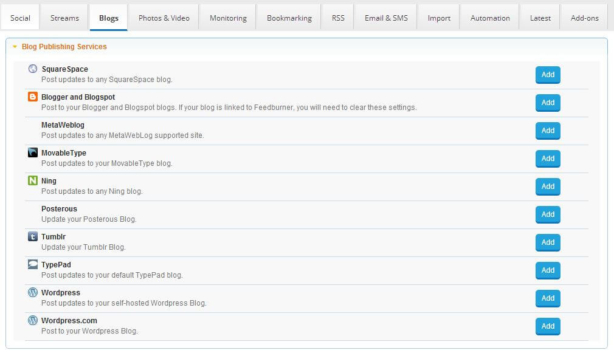Click 'Post updates to any MetaWebLog supported site.'
The image size is (614, 353).
(x=123, y=135)
